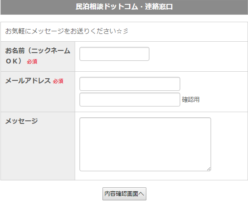Image resolution: width=248 pixels, height=206 pixels.
Task: Click the OK) text in name label
Action: click(x=13, y=61)
